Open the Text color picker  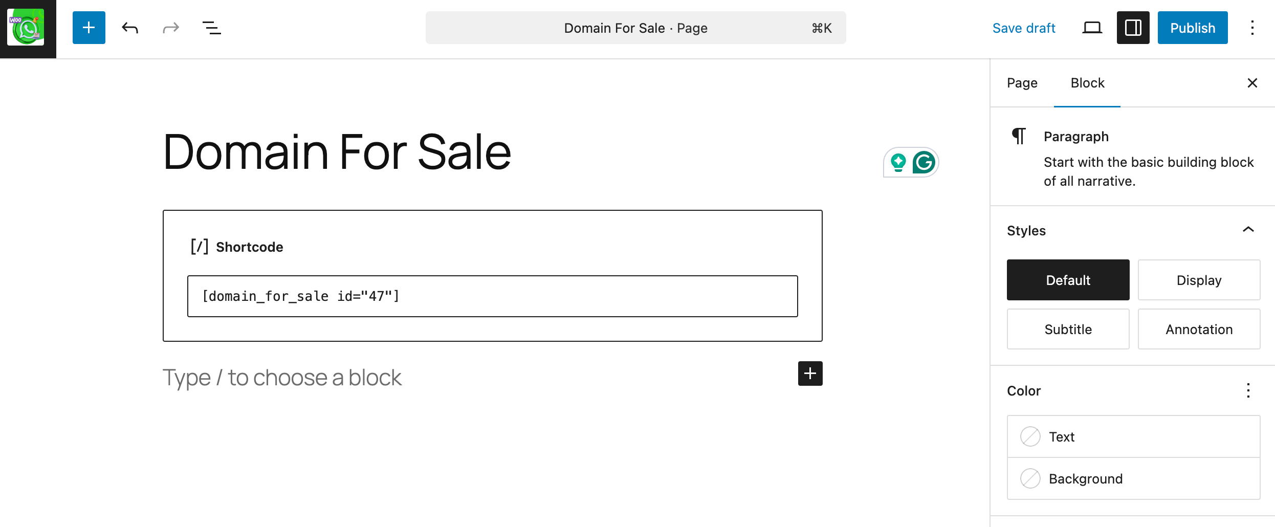1133,436
